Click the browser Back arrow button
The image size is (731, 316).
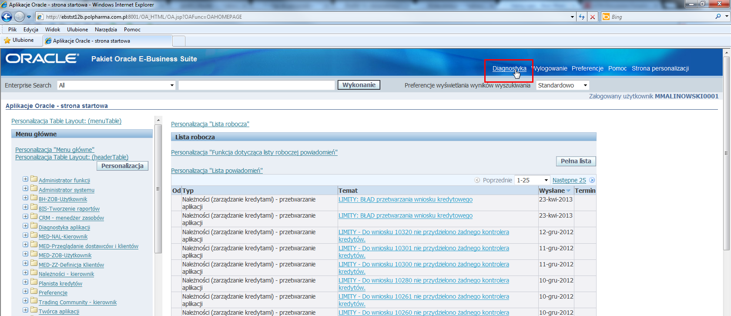(x=7, y=17)
